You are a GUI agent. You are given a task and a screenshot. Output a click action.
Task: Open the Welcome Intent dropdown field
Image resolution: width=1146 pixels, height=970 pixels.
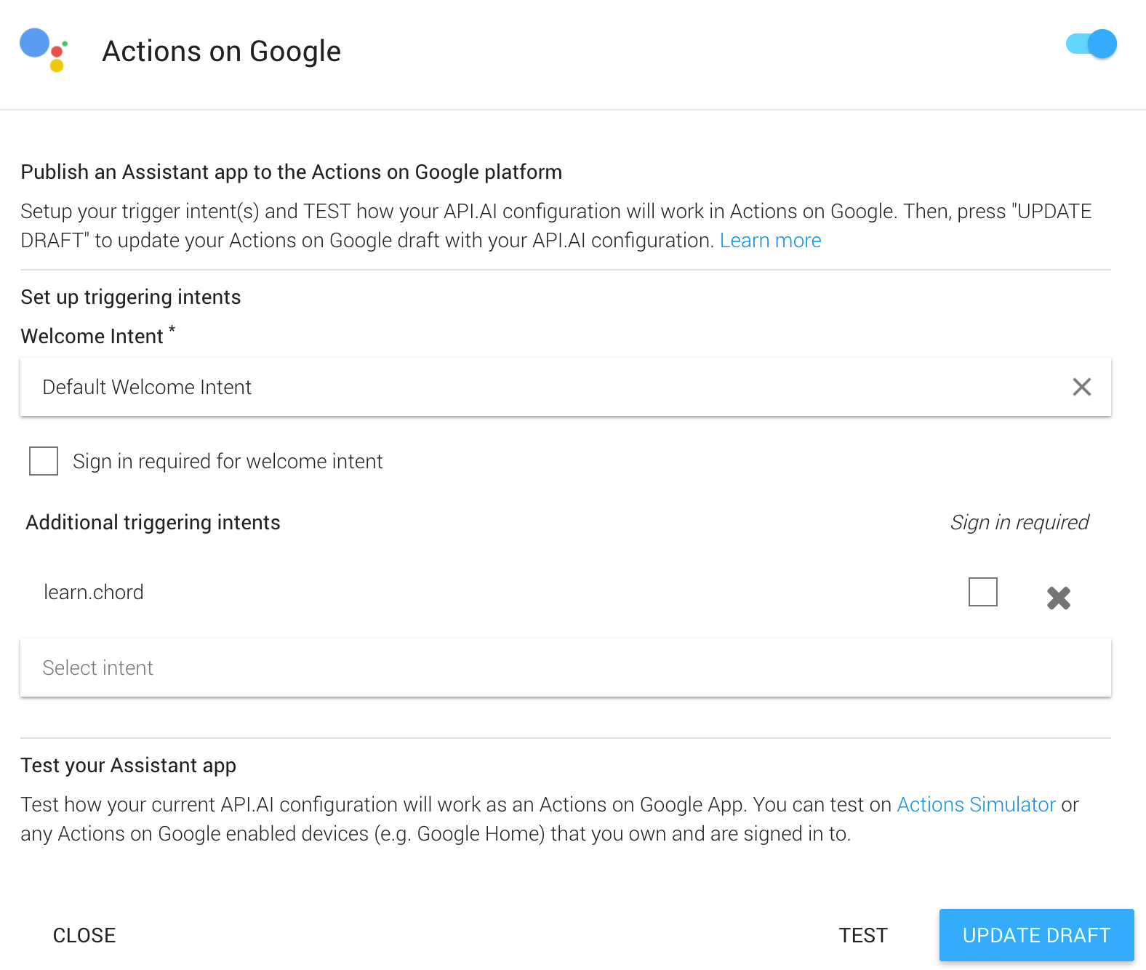(509, 387)
